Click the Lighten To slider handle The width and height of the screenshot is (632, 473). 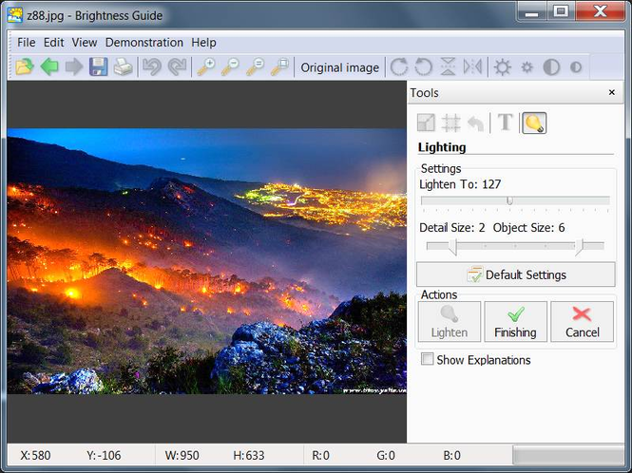pyautogui.click(x=509, y=200)
